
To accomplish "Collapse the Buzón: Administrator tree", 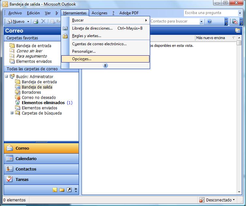I will point(7,76).
